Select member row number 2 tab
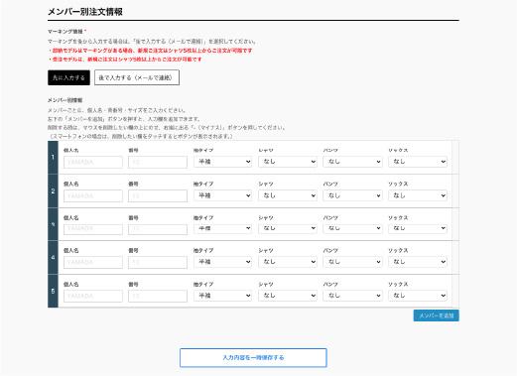 (x=53, y=191)
